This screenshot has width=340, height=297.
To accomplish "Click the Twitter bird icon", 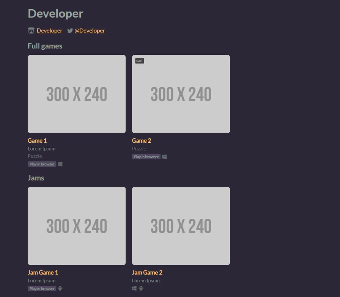I will pos(70,31).
